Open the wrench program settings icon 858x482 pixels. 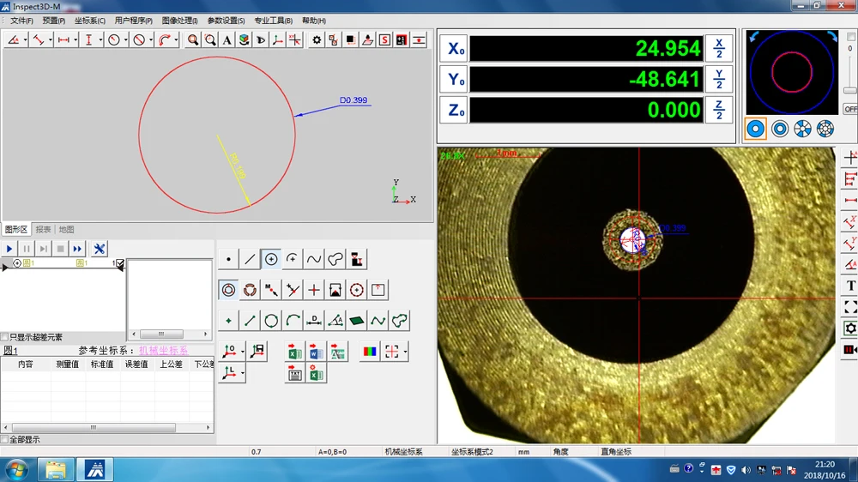(x=100, y=249)
